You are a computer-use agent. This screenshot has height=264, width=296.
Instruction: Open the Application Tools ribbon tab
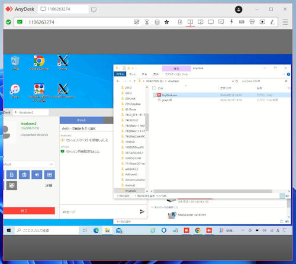(176, 74)
